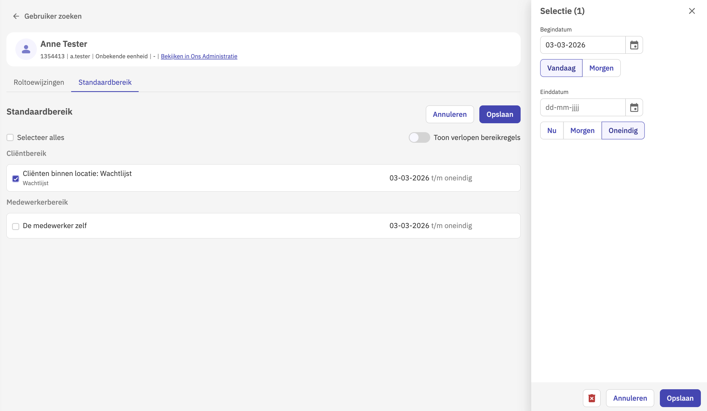707x411 pixels.
Task: Select the Standaardbereik tab
Action: 105,82
